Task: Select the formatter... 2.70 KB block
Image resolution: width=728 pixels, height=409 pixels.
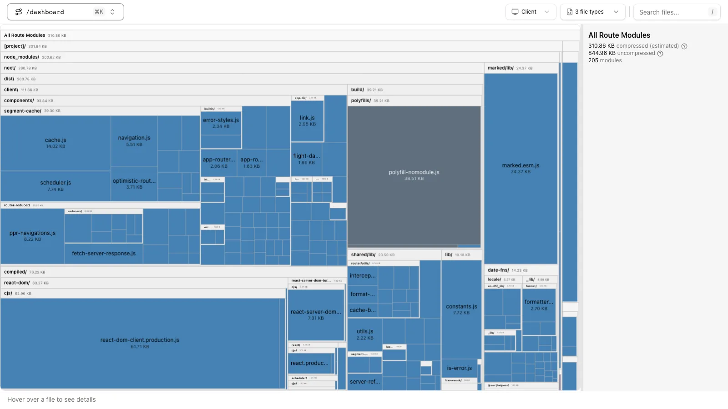Action: pyautogui.click(x=539, y=305)
